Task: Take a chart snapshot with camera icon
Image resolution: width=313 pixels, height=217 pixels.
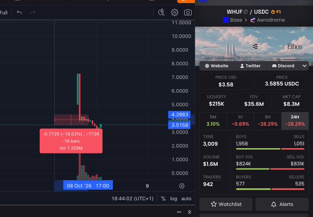Action: coord(188,12)
